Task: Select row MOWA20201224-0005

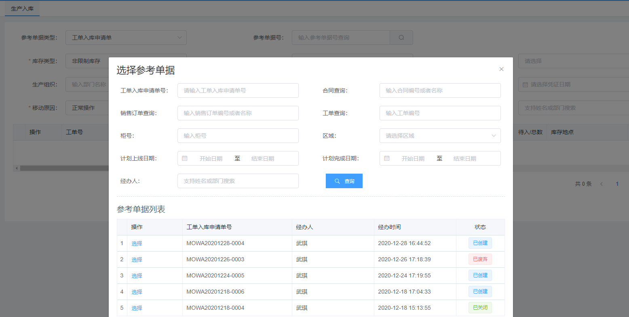Action: (x=137, y=276)
